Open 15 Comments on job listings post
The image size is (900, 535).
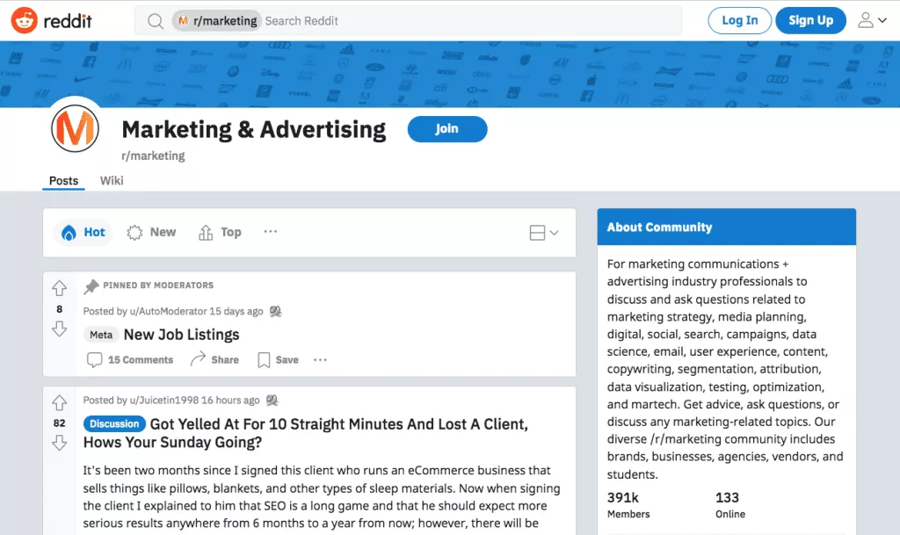click(130, 359)
